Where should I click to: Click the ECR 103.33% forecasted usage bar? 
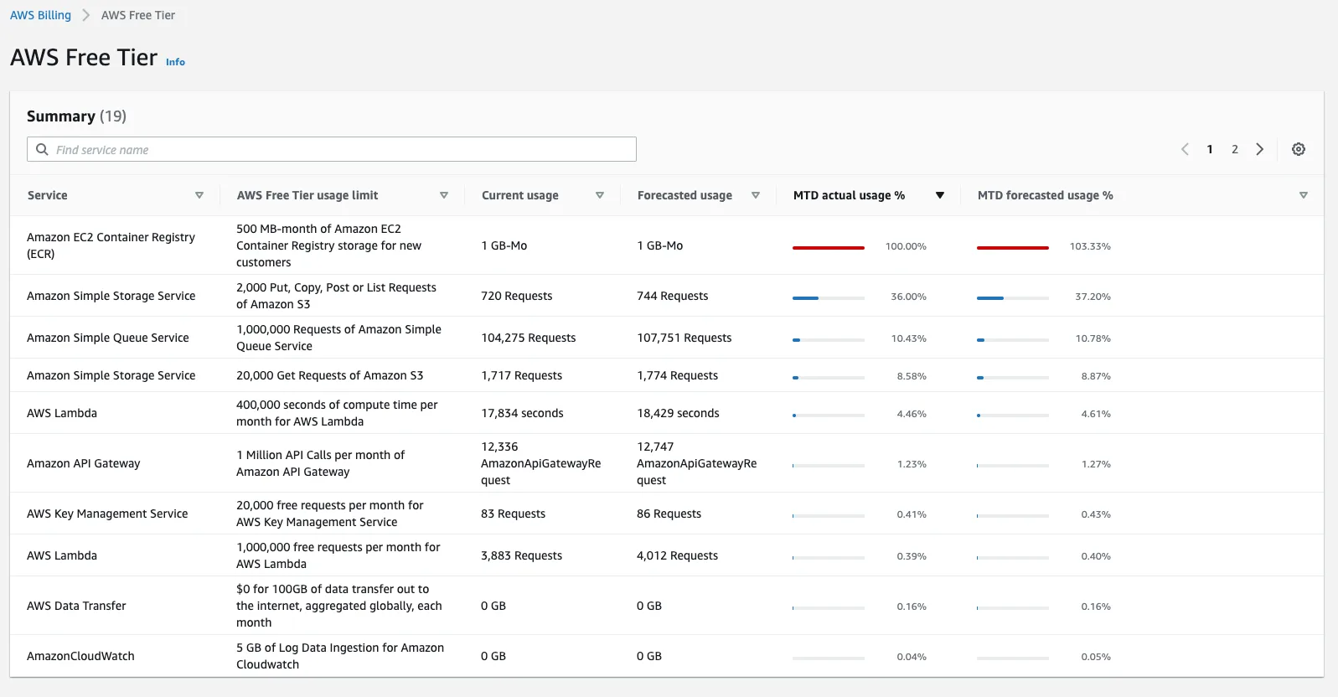(x=1013, y=247)
